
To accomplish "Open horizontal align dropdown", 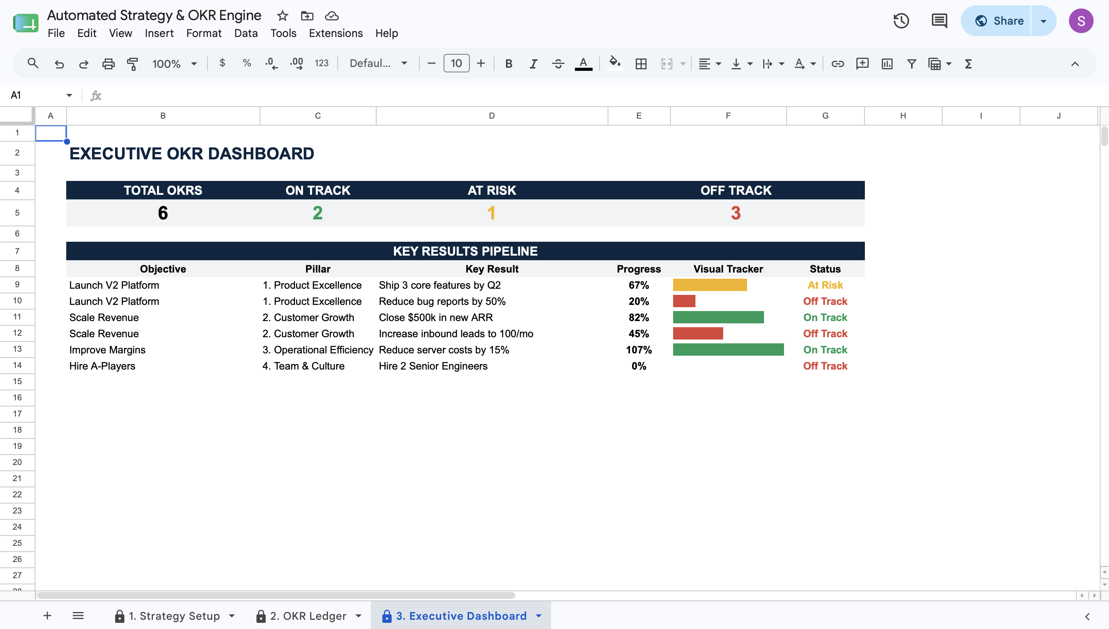I will coord(709,64).
